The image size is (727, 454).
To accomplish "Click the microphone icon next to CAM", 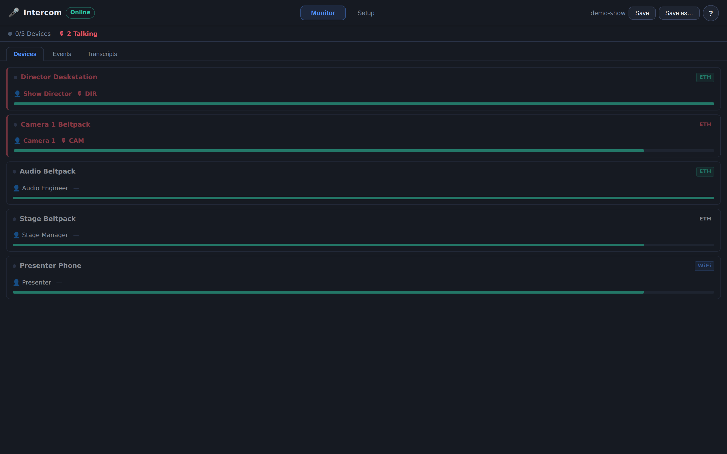I will coord(63,140).
